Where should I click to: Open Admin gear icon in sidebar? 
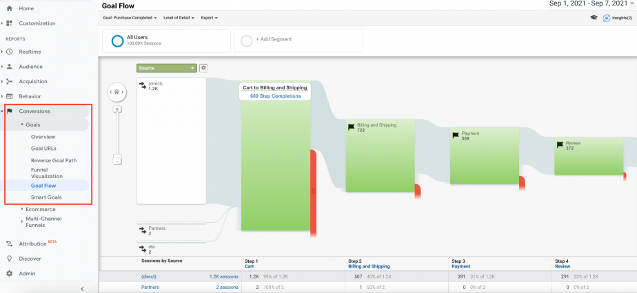point(10,274)
